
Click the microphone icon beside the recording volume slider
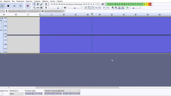click(46, 8)
